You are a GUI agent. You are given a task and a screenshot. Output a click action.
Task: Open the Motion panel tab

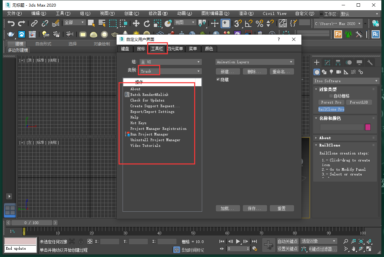pos(348,62)
